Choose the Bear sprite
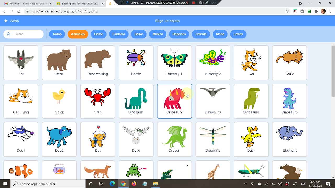335x188 pixels. point(59,63)
